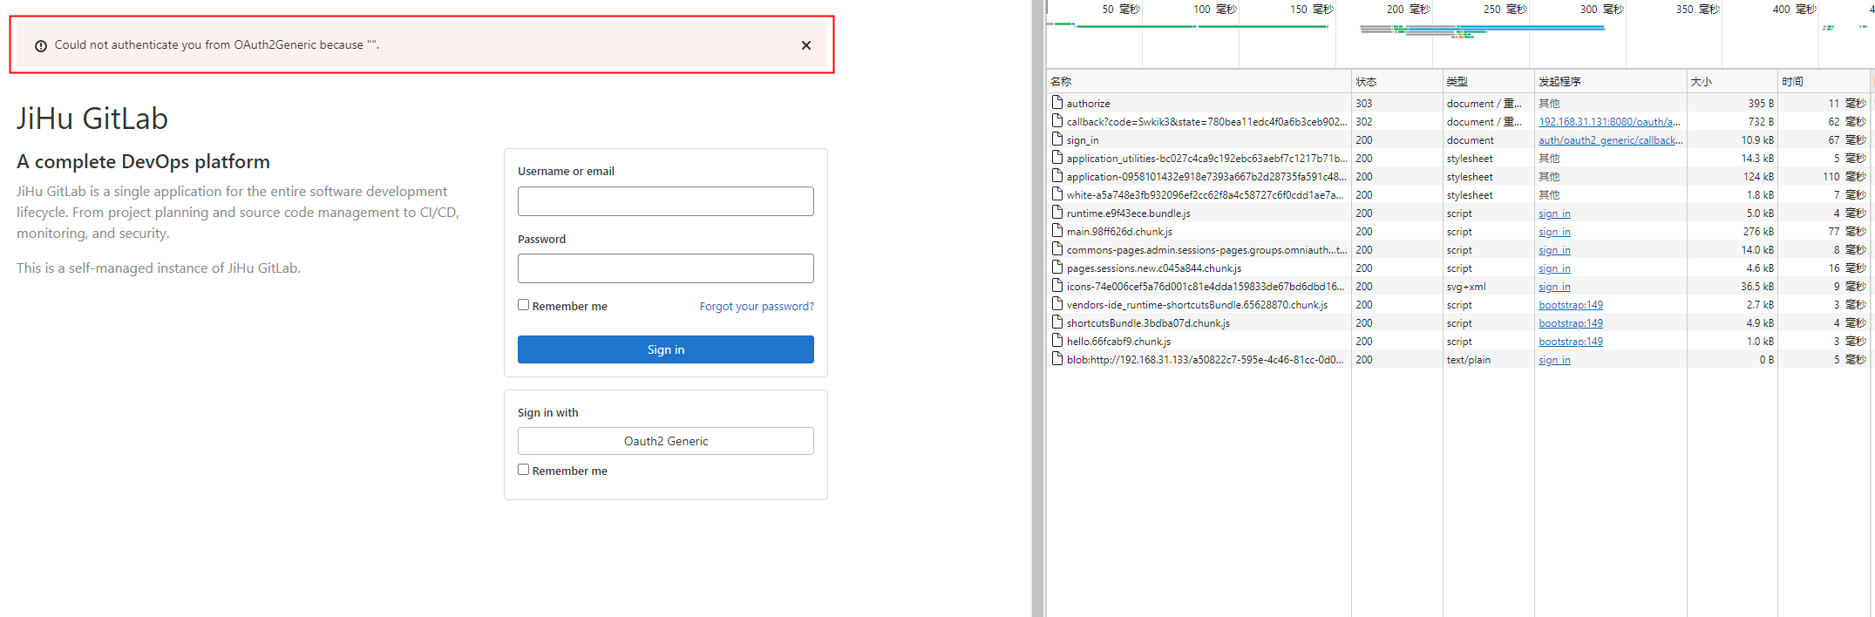Select the application_utilities stylesheet file icon
Screen dimensions: 1875x617
[1057, 158]
